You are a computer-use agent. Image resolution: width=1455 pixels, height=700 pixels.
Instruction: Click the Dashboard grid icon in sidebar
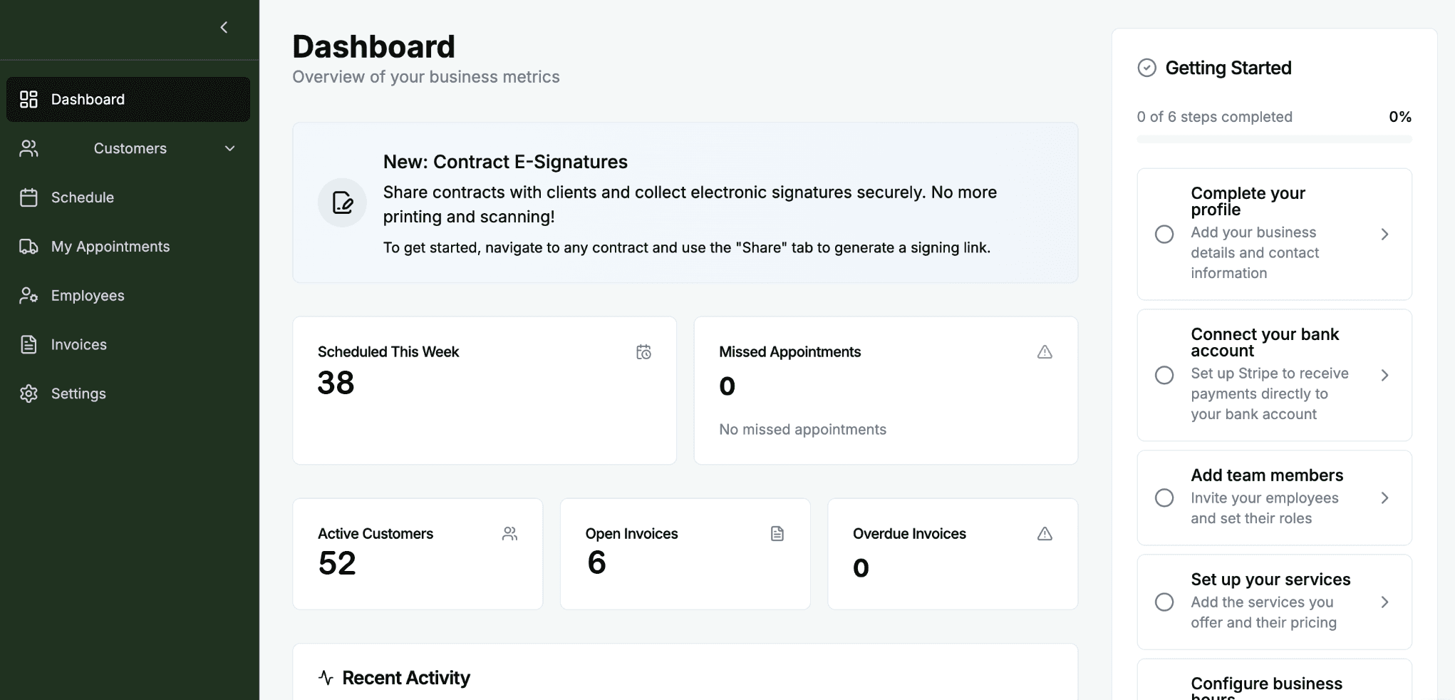coord(29,99)
